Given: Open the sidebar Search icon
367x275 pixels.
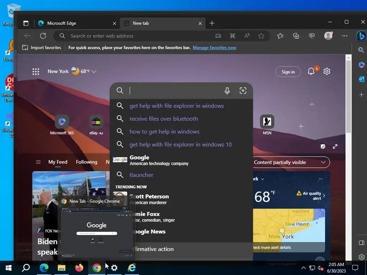Looking at the screenshot, I should point(361,50).
